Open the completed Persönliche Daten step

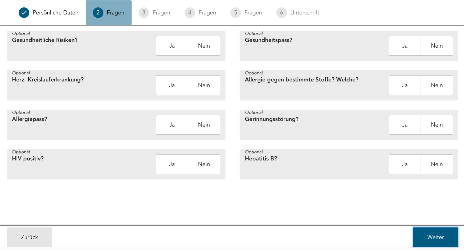click(49, 13)
